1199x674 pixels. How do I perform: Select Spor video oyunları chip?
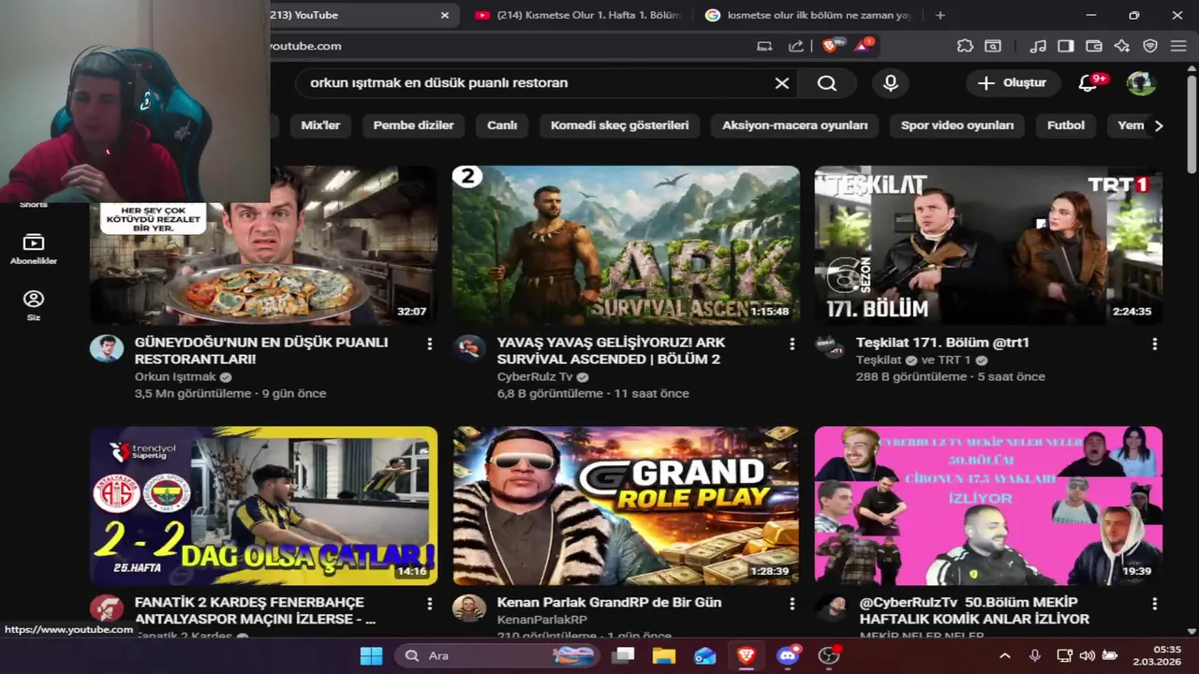point(957,125)
